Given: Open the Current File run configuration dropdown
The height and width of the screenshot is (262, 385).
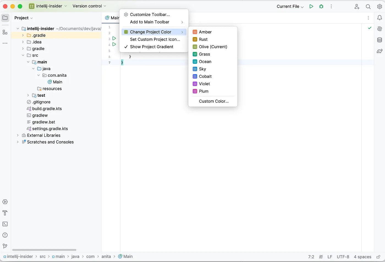Looking at the screenshot, I should (x=290, y=6).
